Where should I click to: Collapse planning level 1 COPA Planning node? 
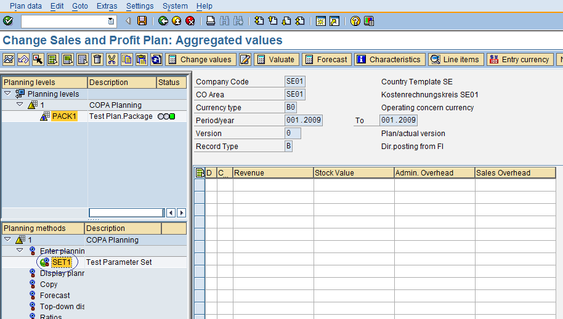point(20,105)
